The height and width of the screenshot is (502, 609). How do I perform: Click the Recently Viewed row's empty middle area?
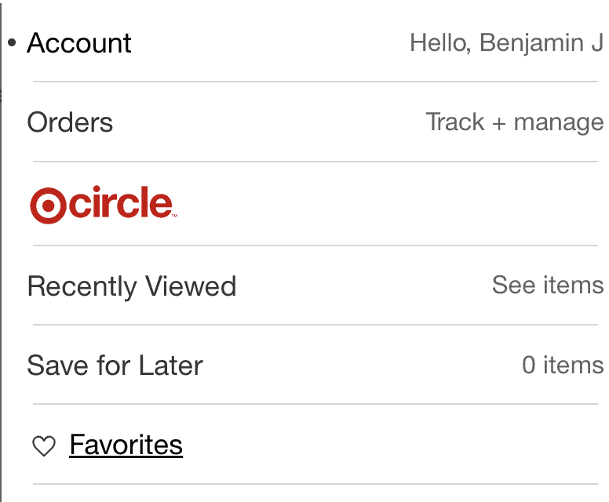tap(364, 286)
